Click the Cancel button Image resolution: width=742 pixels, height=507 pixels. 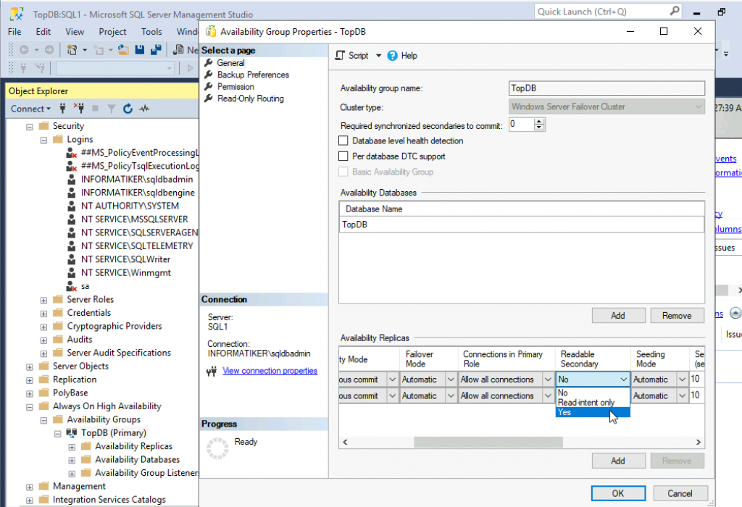[x=680, y=493]
